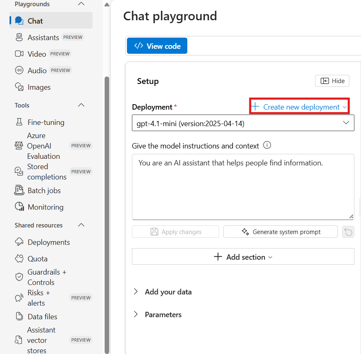The image size is (361, 354).
Task: Click the Guardrails shield icon
Action: (x=19, y=277)
